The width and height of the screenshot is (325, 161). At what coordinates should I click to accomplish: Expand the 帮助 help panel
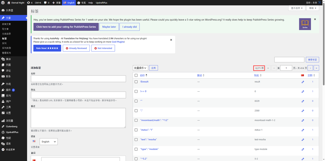(313, 8)
